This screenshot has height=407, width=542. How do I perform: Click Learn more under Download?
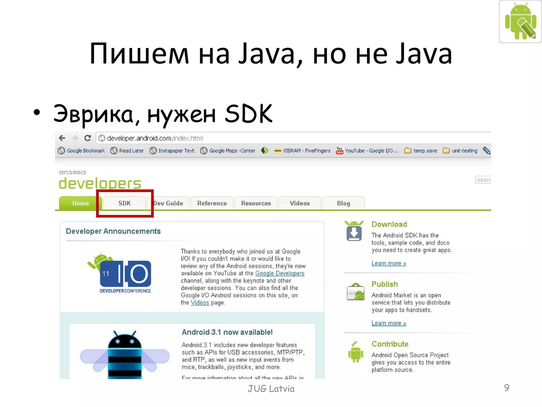pyautogui.click(x=389, y=263)
